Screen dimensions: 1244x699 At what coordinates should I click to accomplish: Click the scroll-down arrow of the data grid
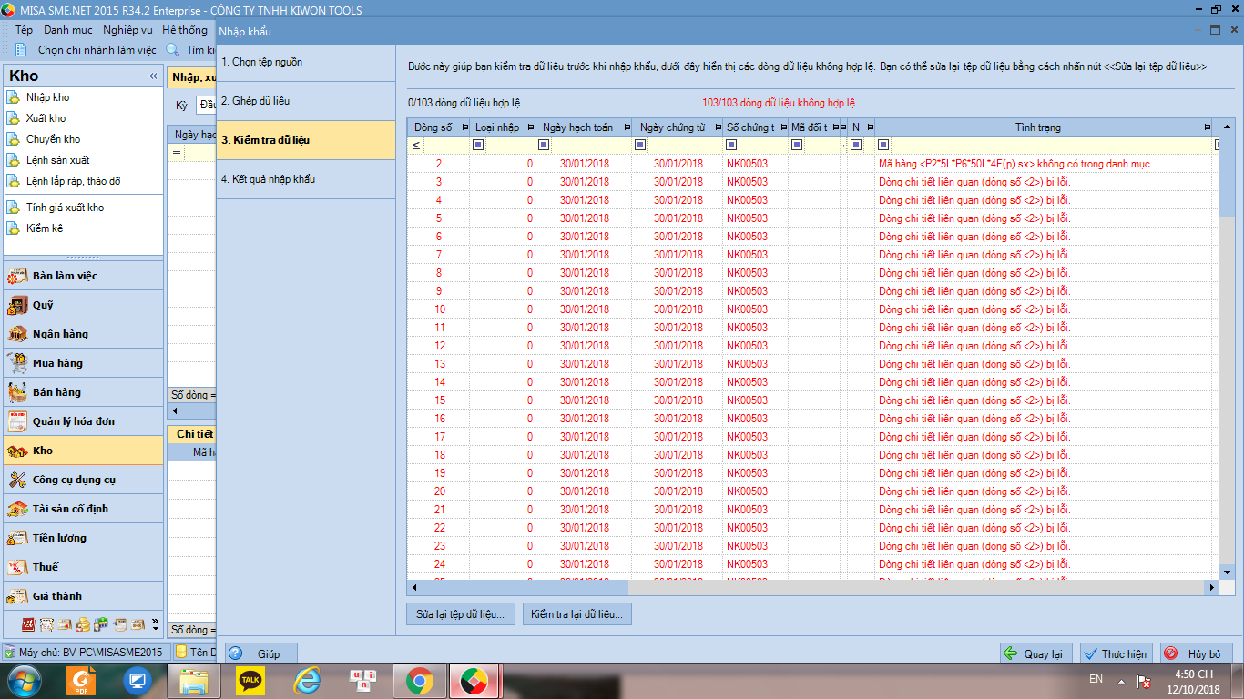click(x=1227, y=572)
